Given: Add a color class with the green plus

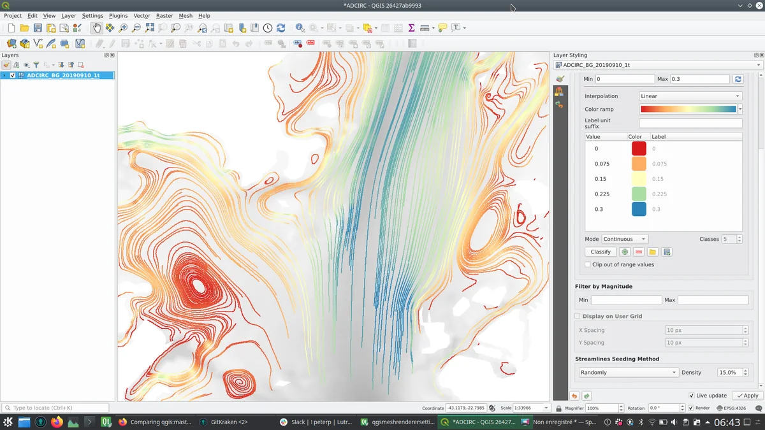Looking at the screenshot, I should click(625, 252).
